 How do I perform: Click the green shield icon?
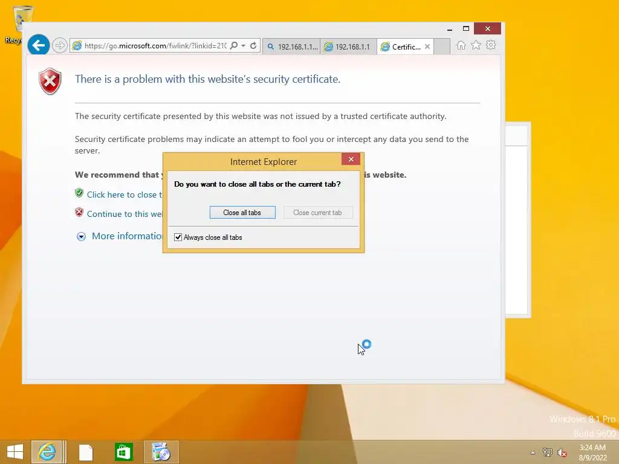pos(79,193)
